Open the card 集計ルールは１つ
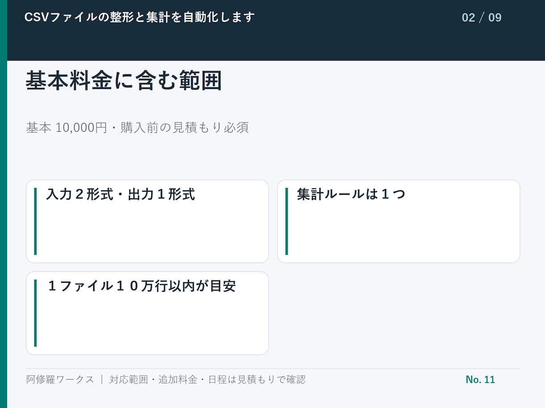This screenshot has width=545, height=408. point(399,222)
